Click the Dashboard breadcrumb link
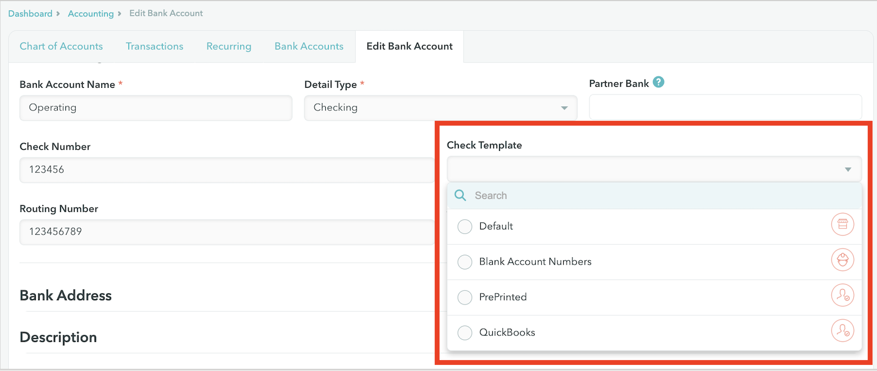The image size is (877, 371). tap(30, 14)
